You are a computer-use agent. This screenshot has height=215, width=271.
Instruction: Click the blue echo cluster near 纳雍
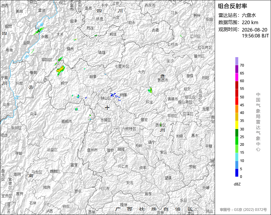(x=115, y=96)
